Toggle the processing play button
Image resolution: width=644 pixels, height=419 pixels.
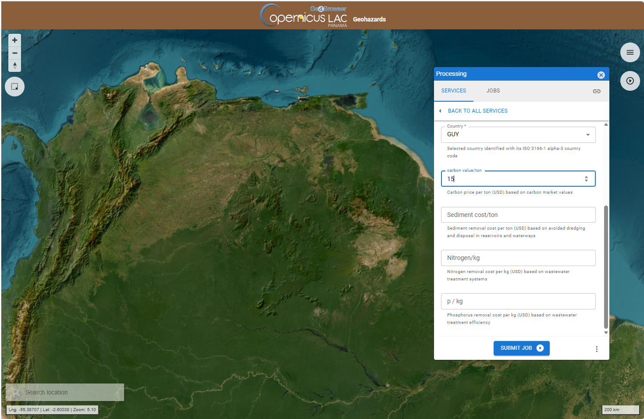click(x=630, y=81)
